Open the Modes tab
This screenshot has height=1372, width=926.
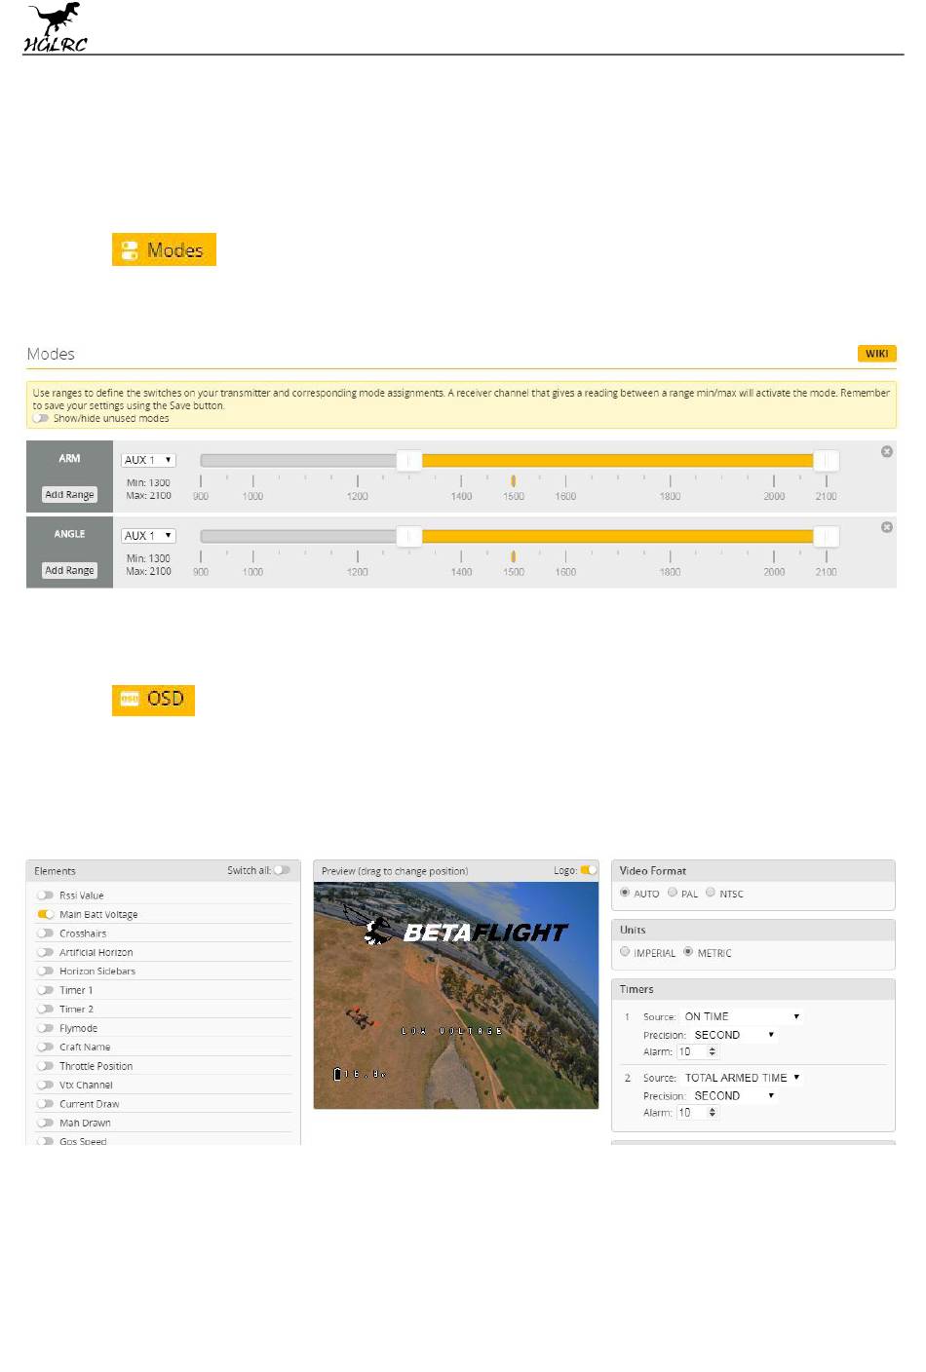[x=164, y=249]
